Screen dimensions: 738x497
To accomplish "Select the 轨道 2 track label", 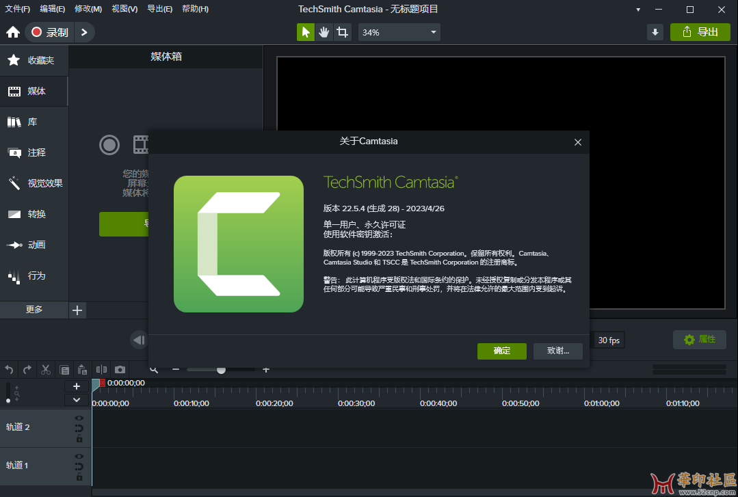I will pos(18,427).
